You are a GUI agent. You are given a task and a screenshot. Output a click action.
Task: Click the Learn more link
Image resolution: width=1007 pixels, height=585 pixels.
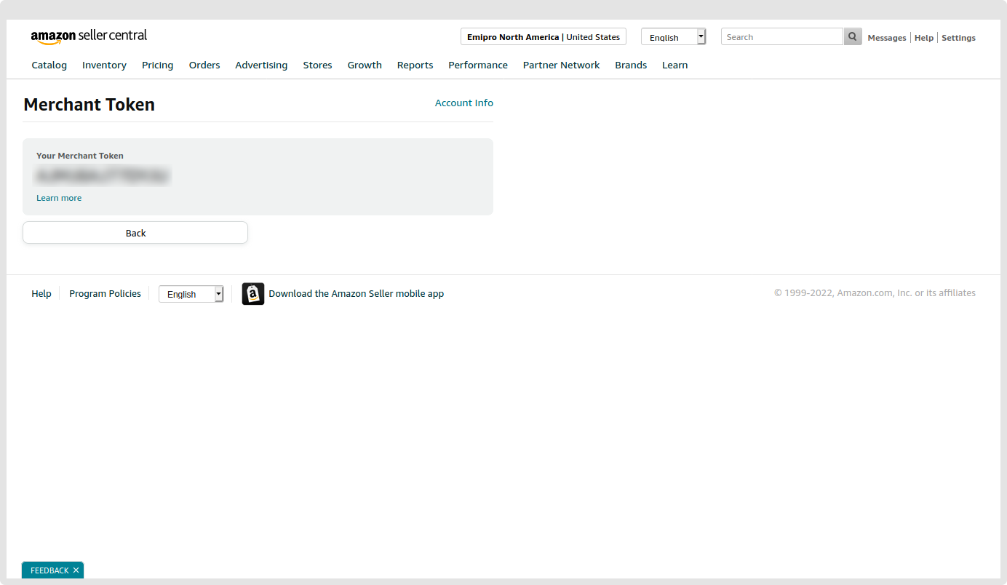pos(59,198)
